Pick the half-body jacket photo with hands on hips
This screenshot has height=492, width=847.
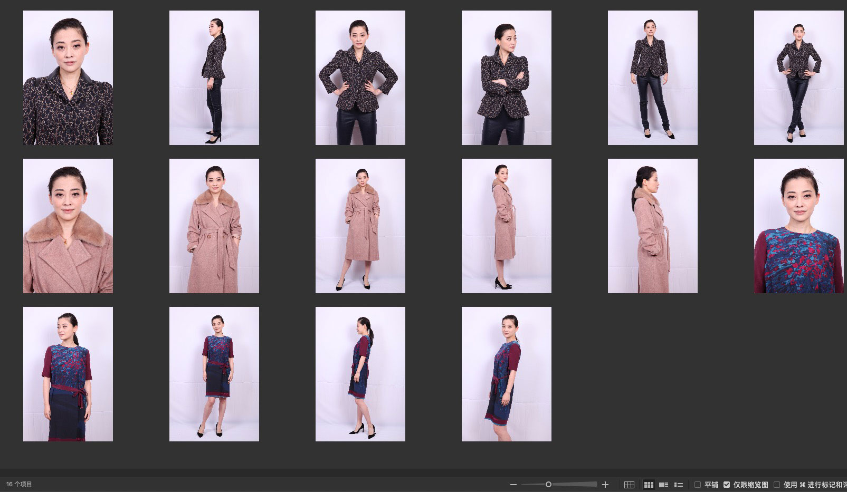click(360, 78)
